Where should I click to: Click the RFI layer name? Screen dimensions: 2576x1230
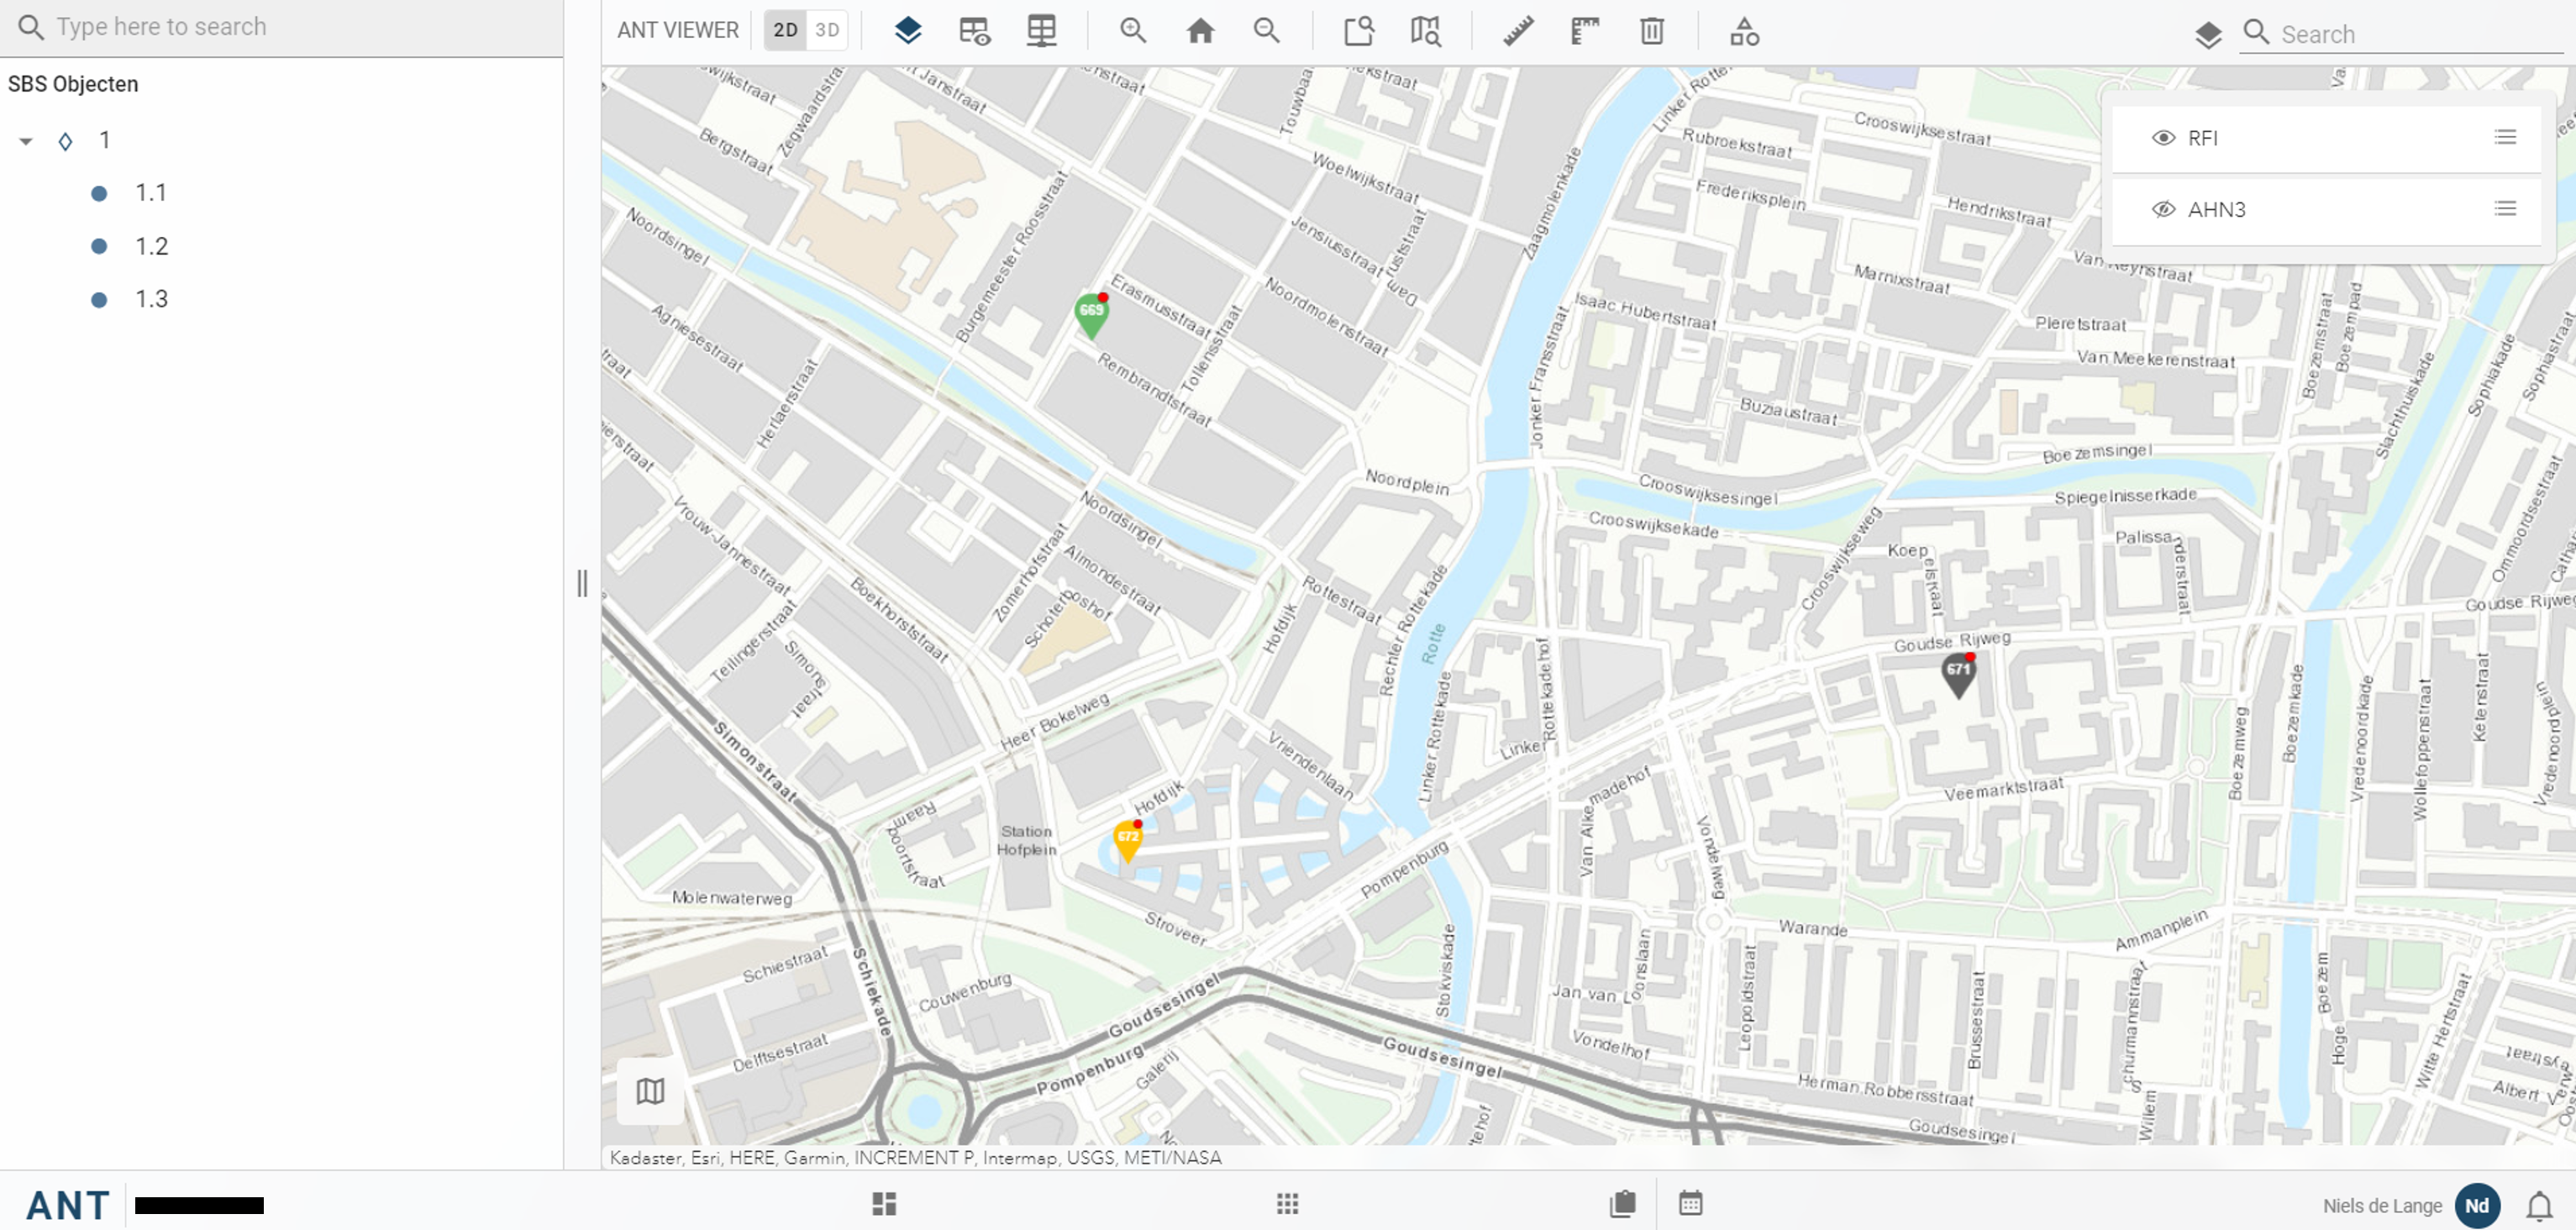(2202, 138)
